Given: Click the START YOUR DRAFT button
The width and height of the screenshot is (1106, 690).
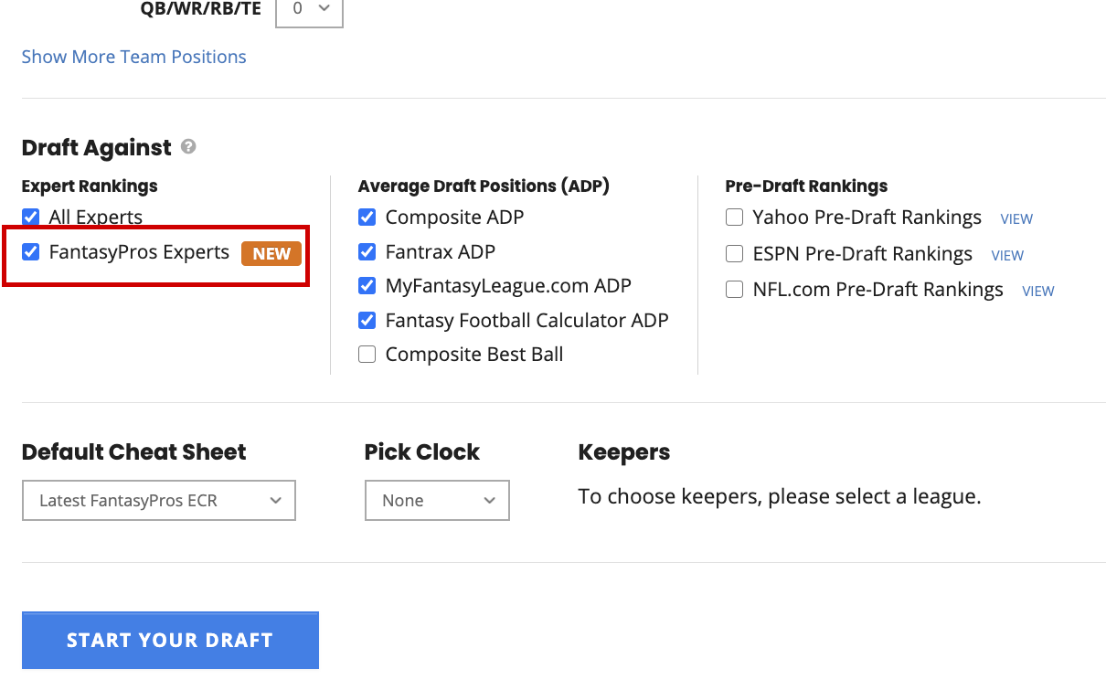Looking at the screenshot, I should click(x=170, y=640).
